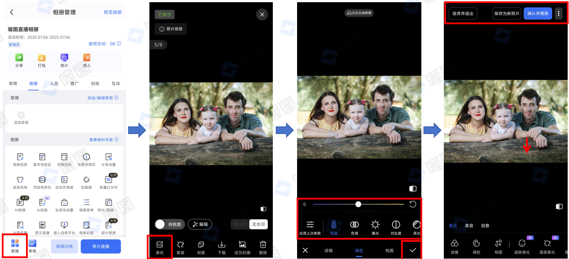Select the 有水印 watermark option

[240, 224]
